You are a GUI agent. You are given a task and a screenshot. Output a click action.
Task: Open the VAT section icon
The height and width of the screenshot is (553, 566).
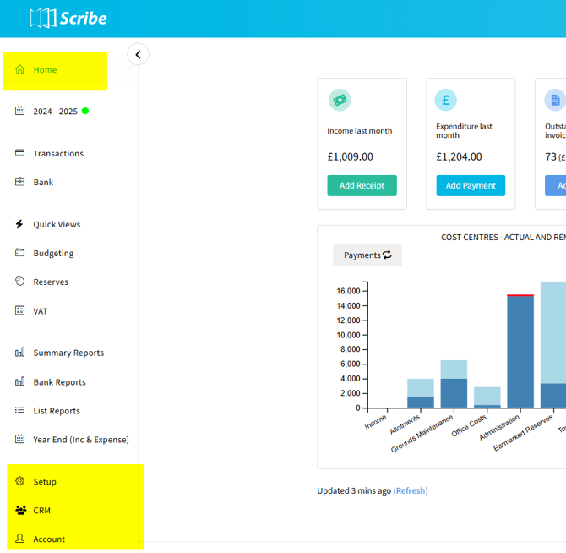(x=20, y=310)
